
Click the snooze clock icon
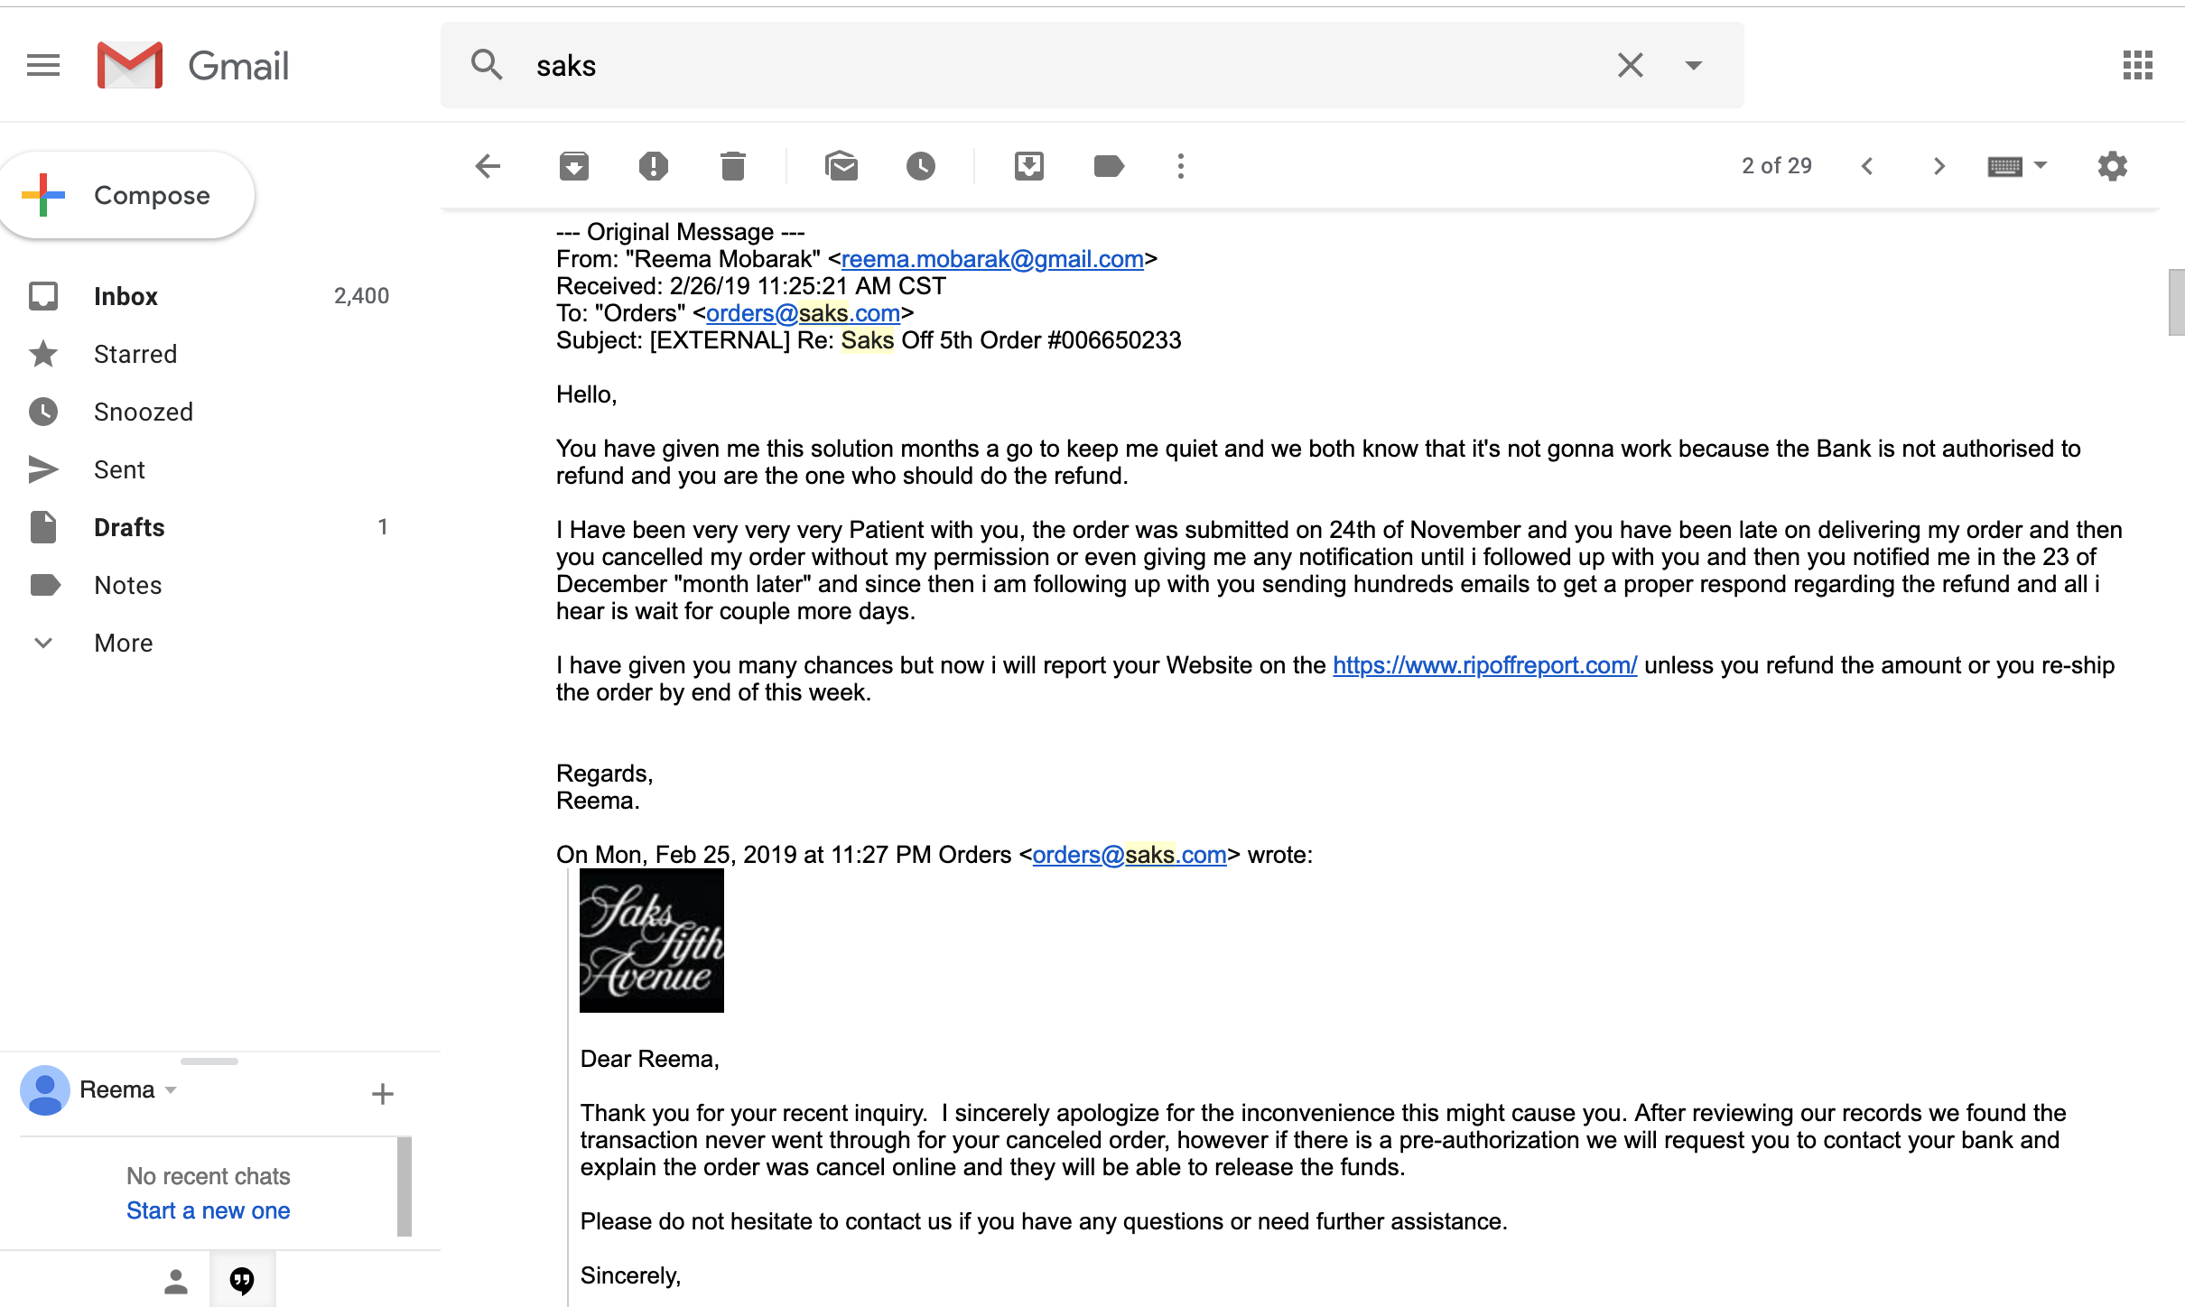921,165
